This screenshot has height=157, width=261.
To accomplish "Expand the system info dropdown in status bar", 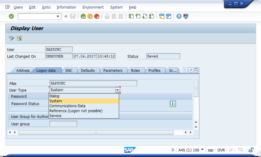I will click(202, 150).
